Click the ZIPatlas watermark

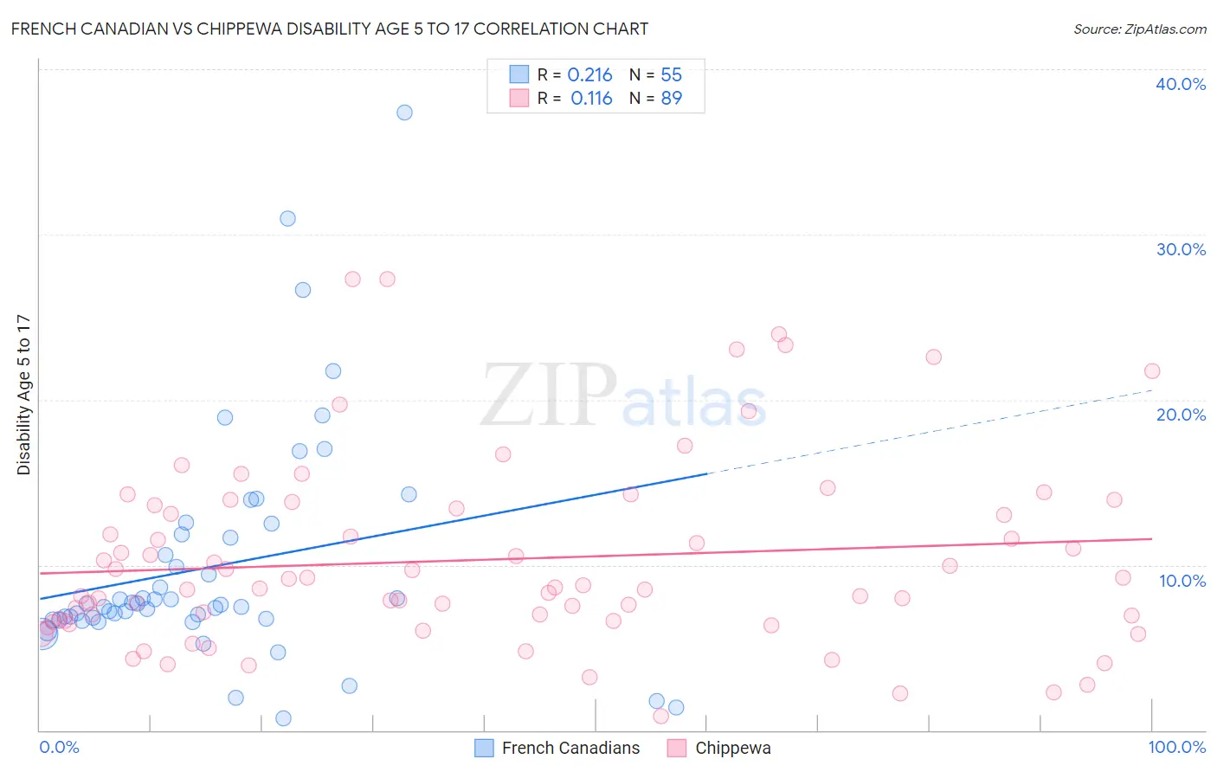623,396
